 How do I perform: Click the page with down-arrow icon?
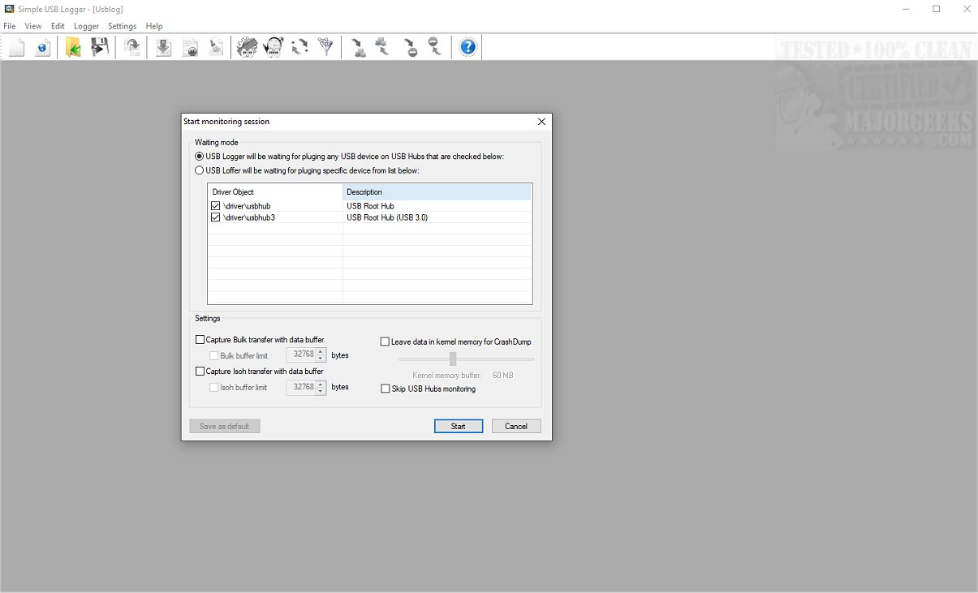(x=163, y=47)
